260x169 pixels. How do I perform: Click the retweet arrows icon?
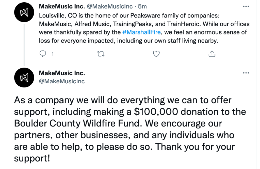click(x=101, y=54)
